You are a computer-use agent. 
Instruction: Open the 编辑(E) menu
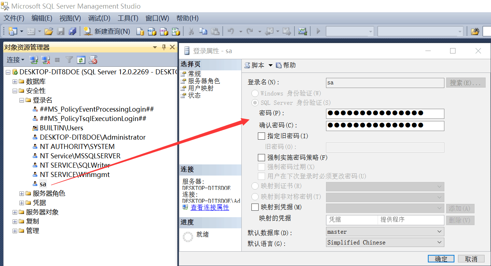(x=42, y=18)
